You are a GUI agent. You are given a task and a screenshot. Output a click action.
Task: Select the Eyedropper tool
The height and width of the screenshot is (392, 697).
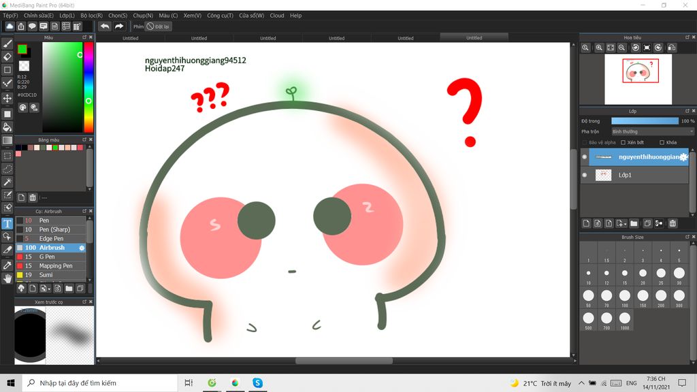tap(7, 265)
